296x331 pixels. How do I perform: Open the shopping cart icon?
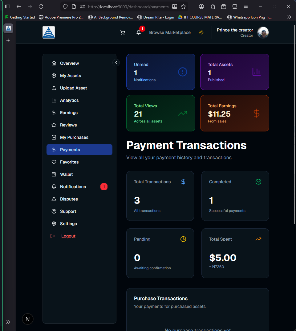[x=123, y=32]
